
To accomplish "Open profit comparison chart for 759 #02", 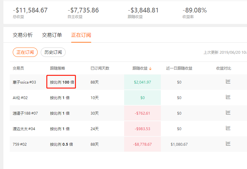I will tap(228, 144).
